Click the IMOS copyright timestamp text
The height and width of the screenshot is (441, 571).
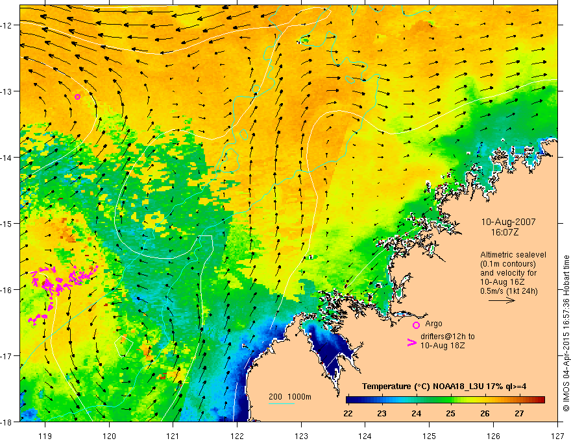click(566, 333)
